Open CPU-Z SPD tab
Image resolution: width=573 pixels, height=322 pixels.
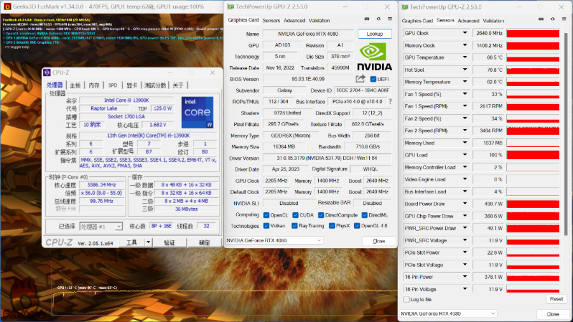click(113, 85)
